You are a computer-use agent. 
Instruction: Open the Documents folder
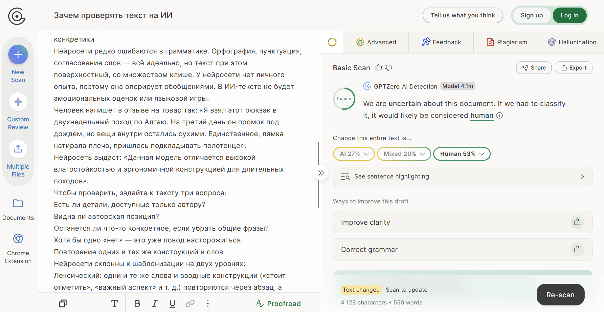(18, 210)
